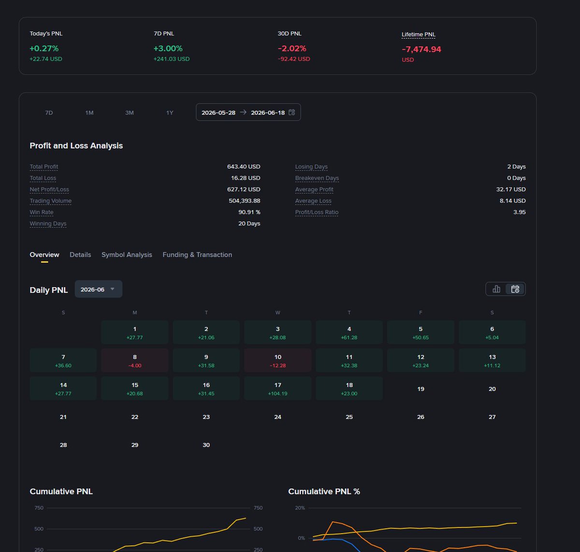Click start date 2026-05-28 field
Viewport: 580px width, 552px height.
[218, 112]
